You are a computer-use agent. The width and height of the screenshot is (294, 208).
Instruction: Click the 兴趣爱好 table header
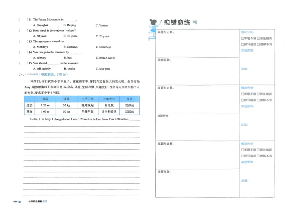tap(109, 99)
